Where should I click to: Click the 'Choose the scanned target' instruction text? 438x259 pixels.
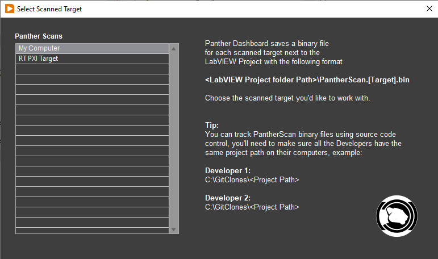point(287,98)
